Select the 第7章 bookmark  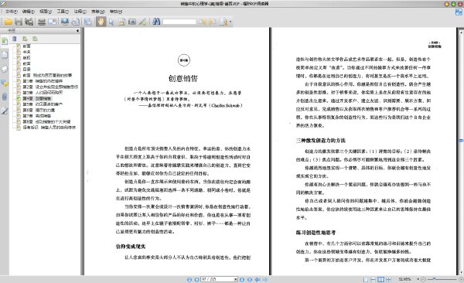pyautogui.click(x=36, y=116)
